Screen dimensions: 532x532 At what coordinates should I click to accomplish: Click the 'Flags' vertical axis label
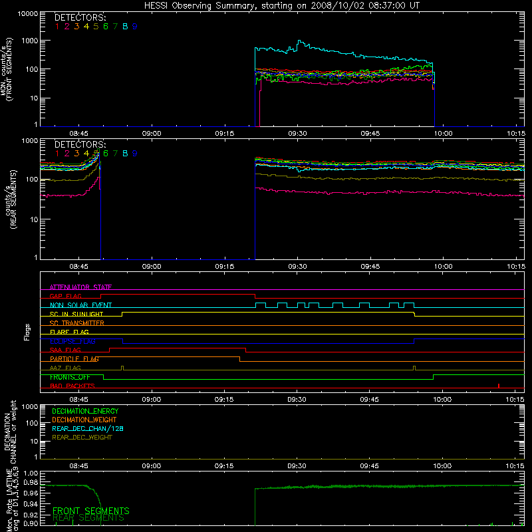coord(27,332)
